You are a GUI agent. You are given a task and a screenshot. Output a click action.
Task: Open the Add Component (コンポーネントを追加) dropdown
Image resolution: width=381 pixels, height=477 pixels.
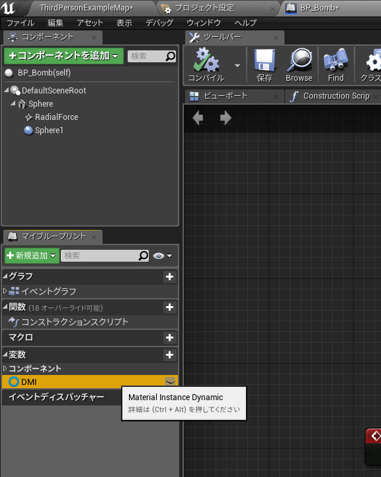pyautogui.click(x=63, y=56)
